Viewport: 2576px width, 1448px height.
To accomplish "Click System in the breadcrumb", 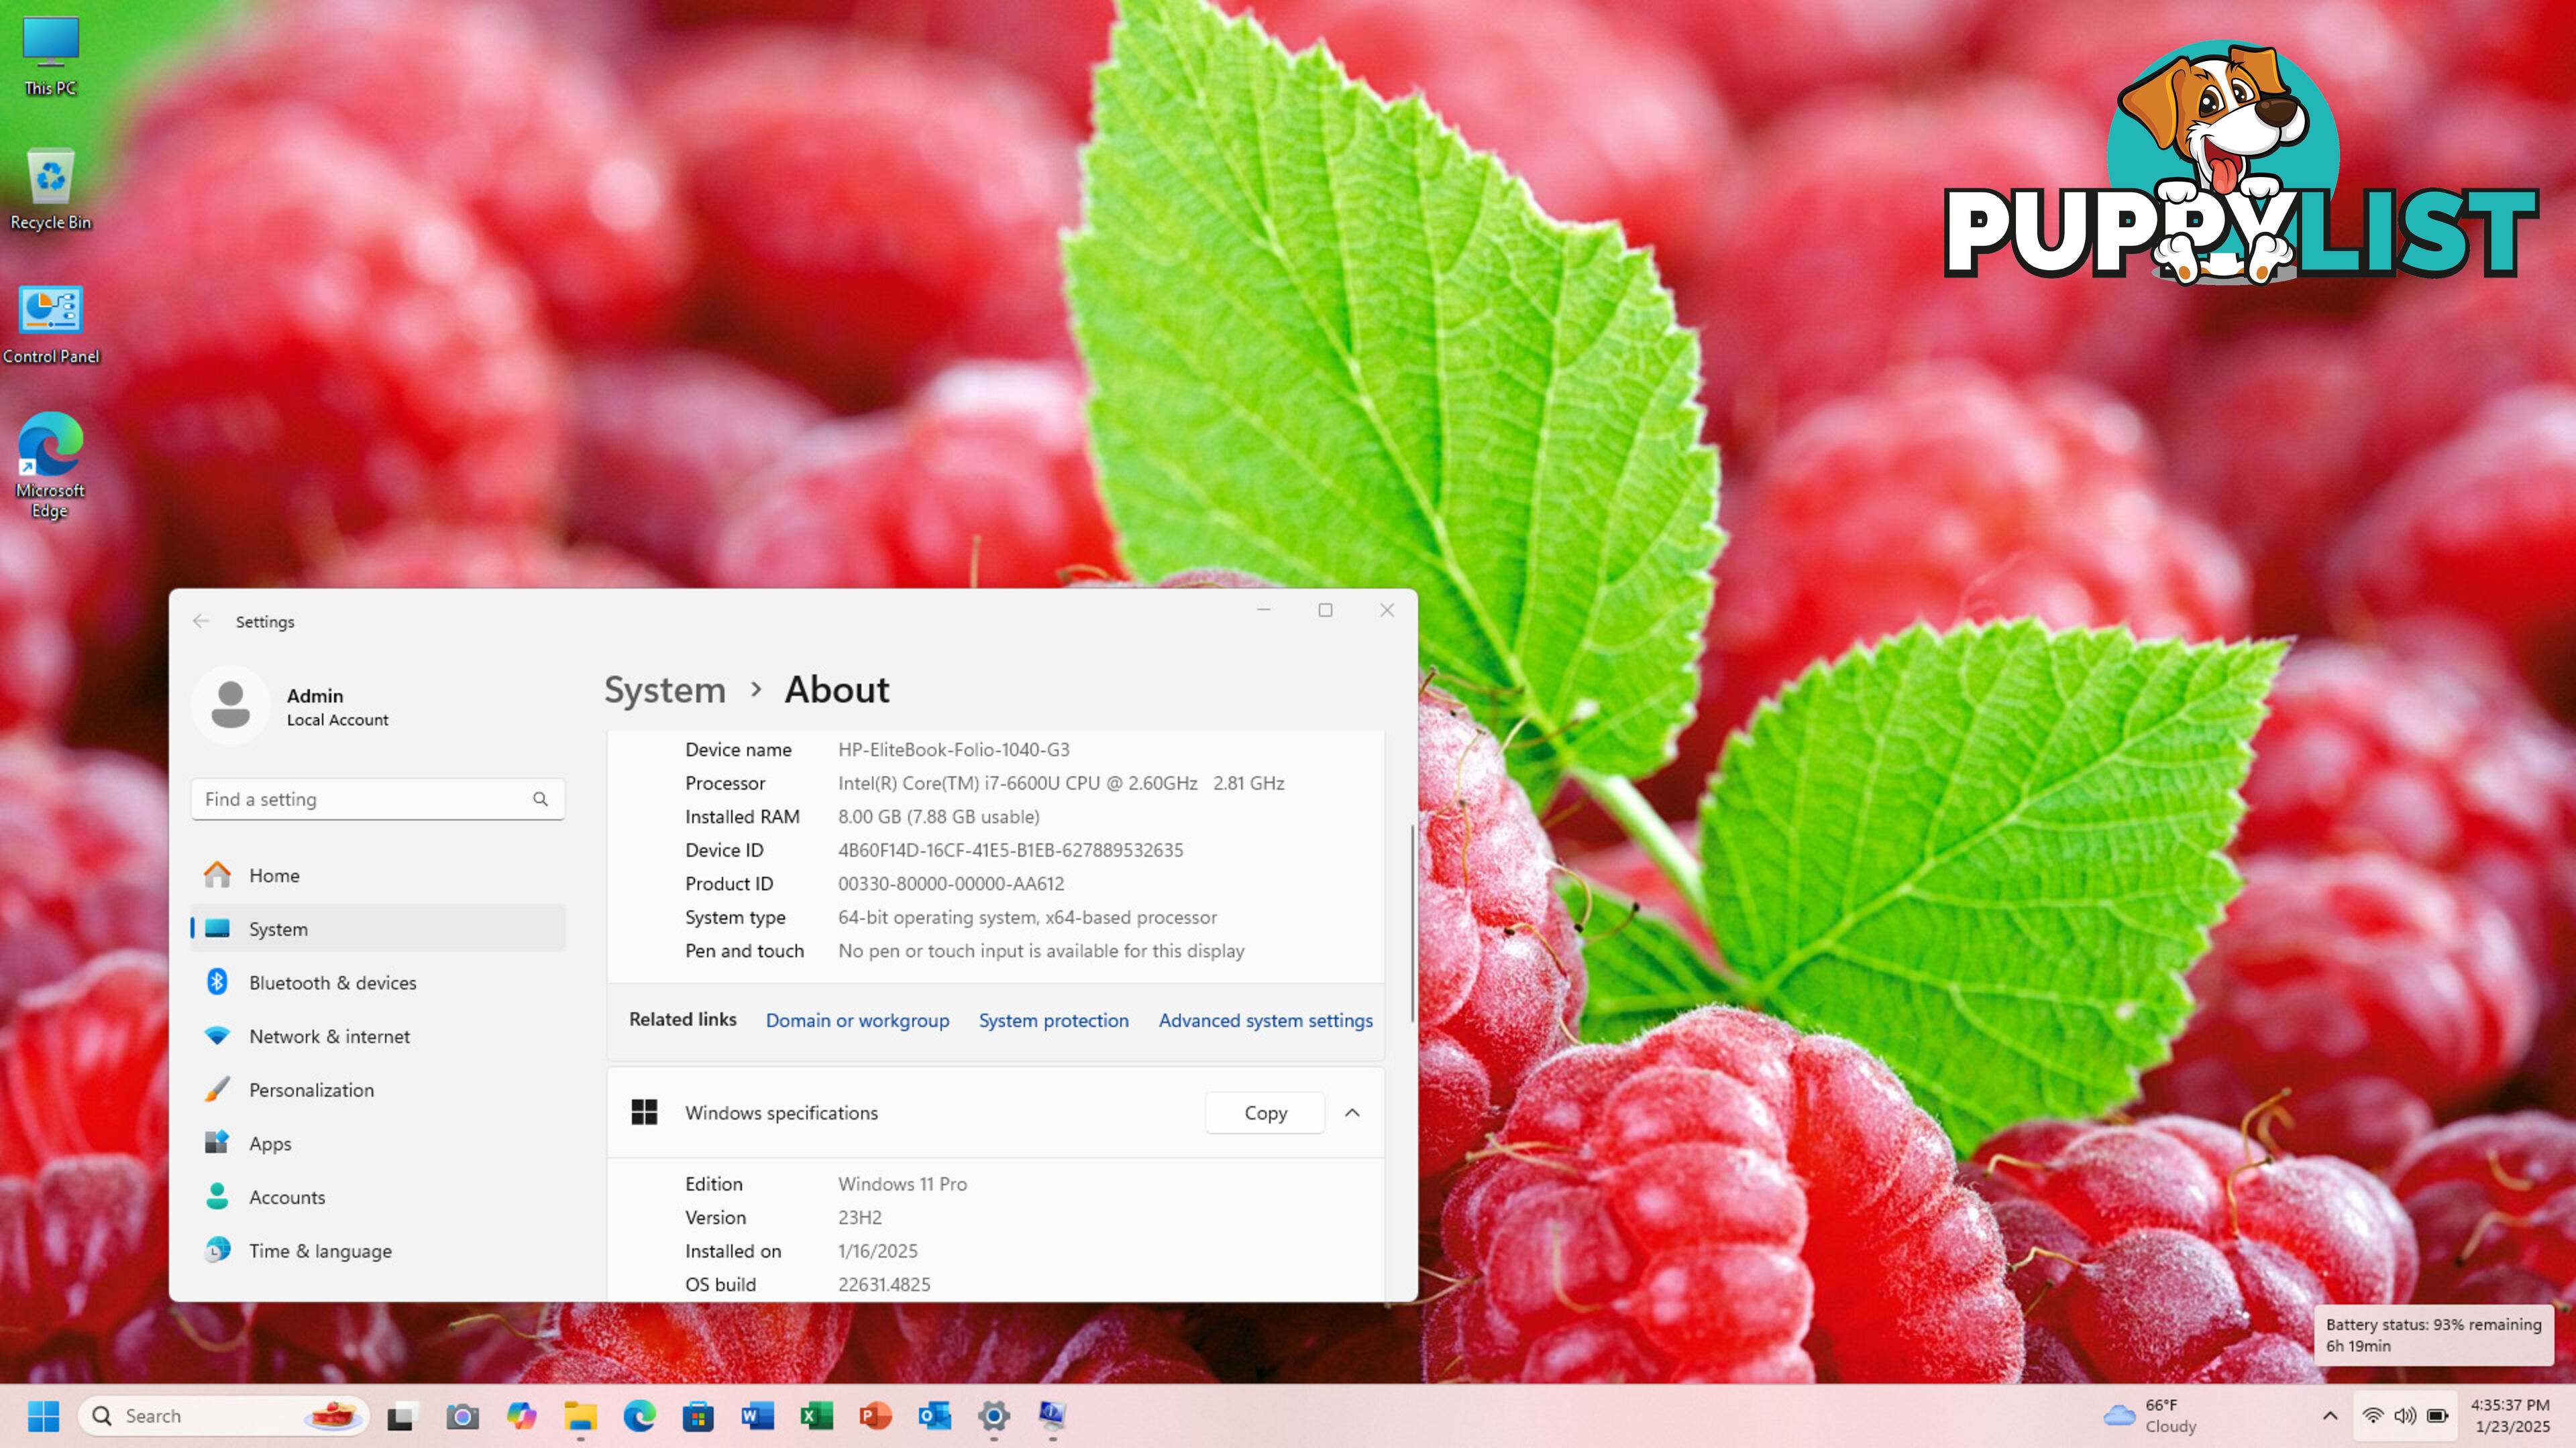I will 665,690.
